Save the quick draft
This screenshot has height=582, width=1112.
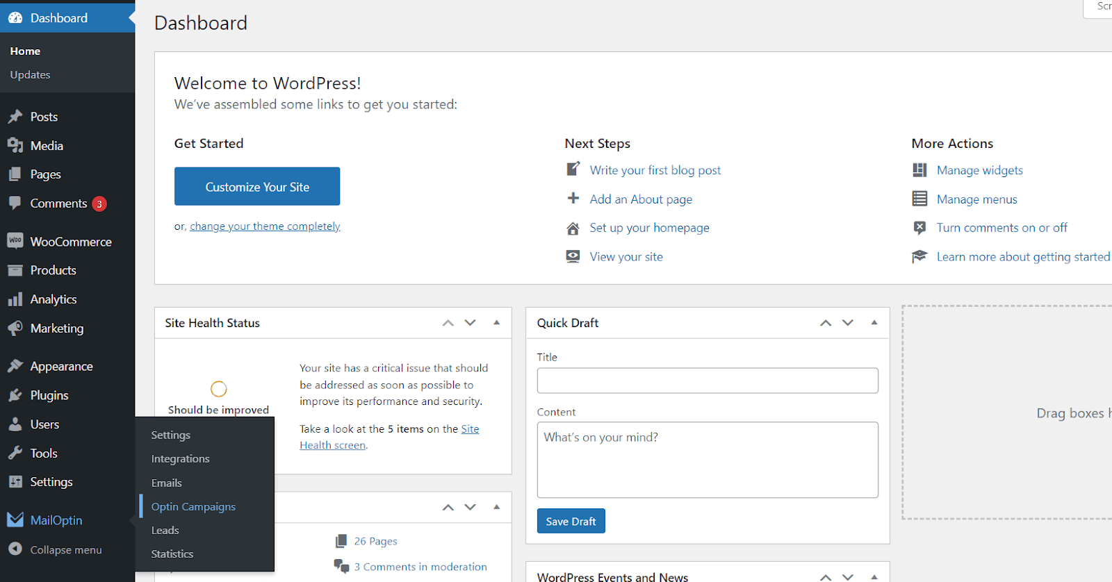click(571, 521)
